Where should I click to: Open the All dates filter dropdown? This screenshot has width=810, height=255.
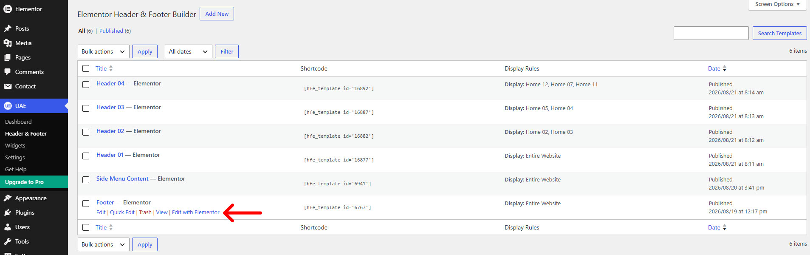188,51
